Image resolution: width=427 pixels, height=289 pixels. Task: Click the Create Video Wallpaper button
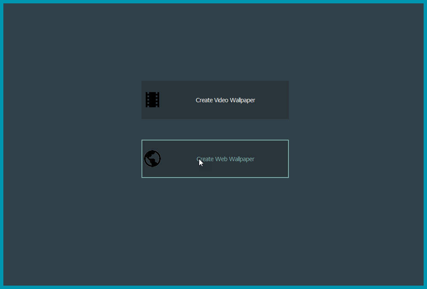click(x=215, y=100)
